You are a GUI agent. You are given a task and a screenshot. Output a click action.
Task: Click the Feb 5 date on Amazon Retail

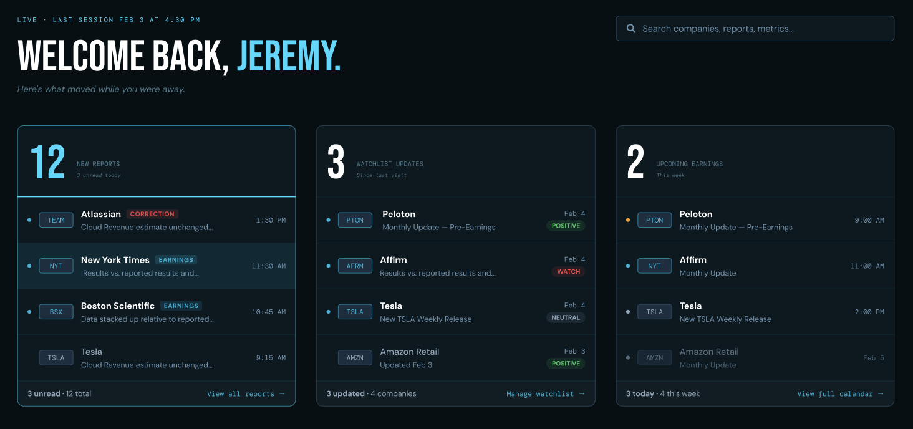[x=874, y=358]
